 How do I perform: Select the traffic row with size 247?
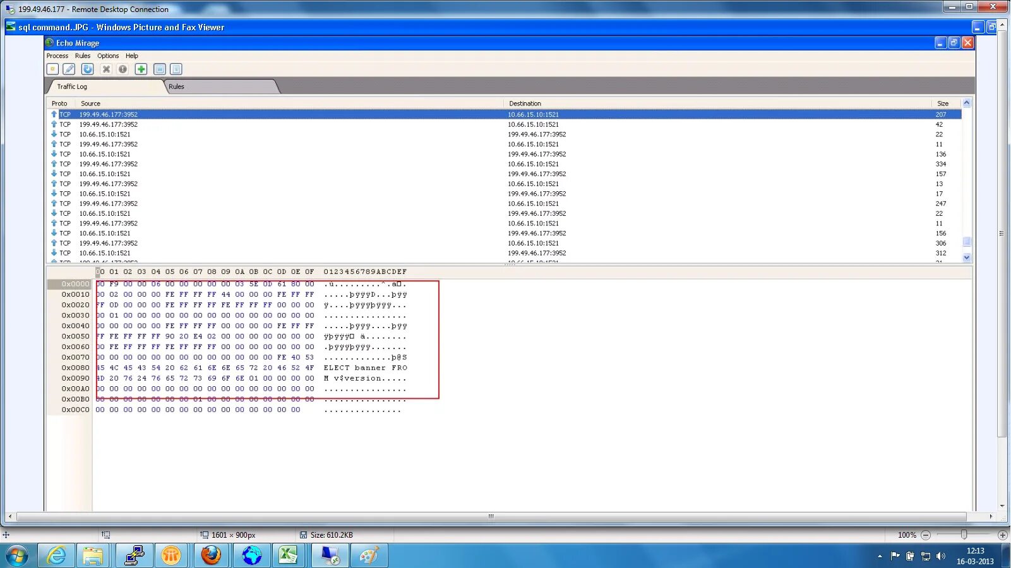point(505,204)
